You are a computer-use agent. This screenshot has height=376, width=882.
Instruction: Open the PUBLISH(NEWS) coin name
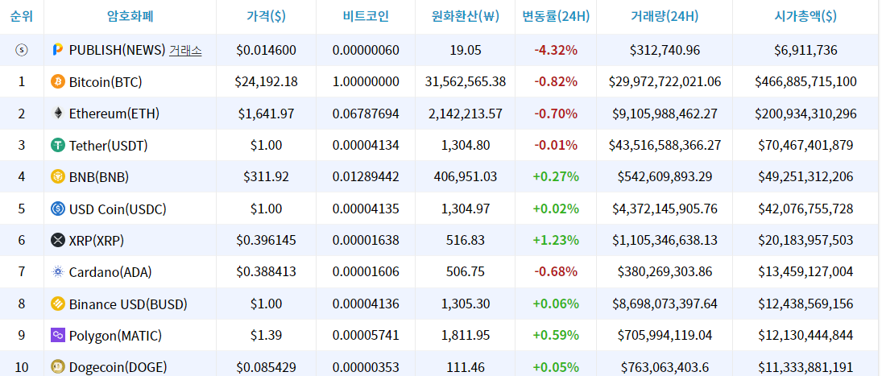(117, 50)
